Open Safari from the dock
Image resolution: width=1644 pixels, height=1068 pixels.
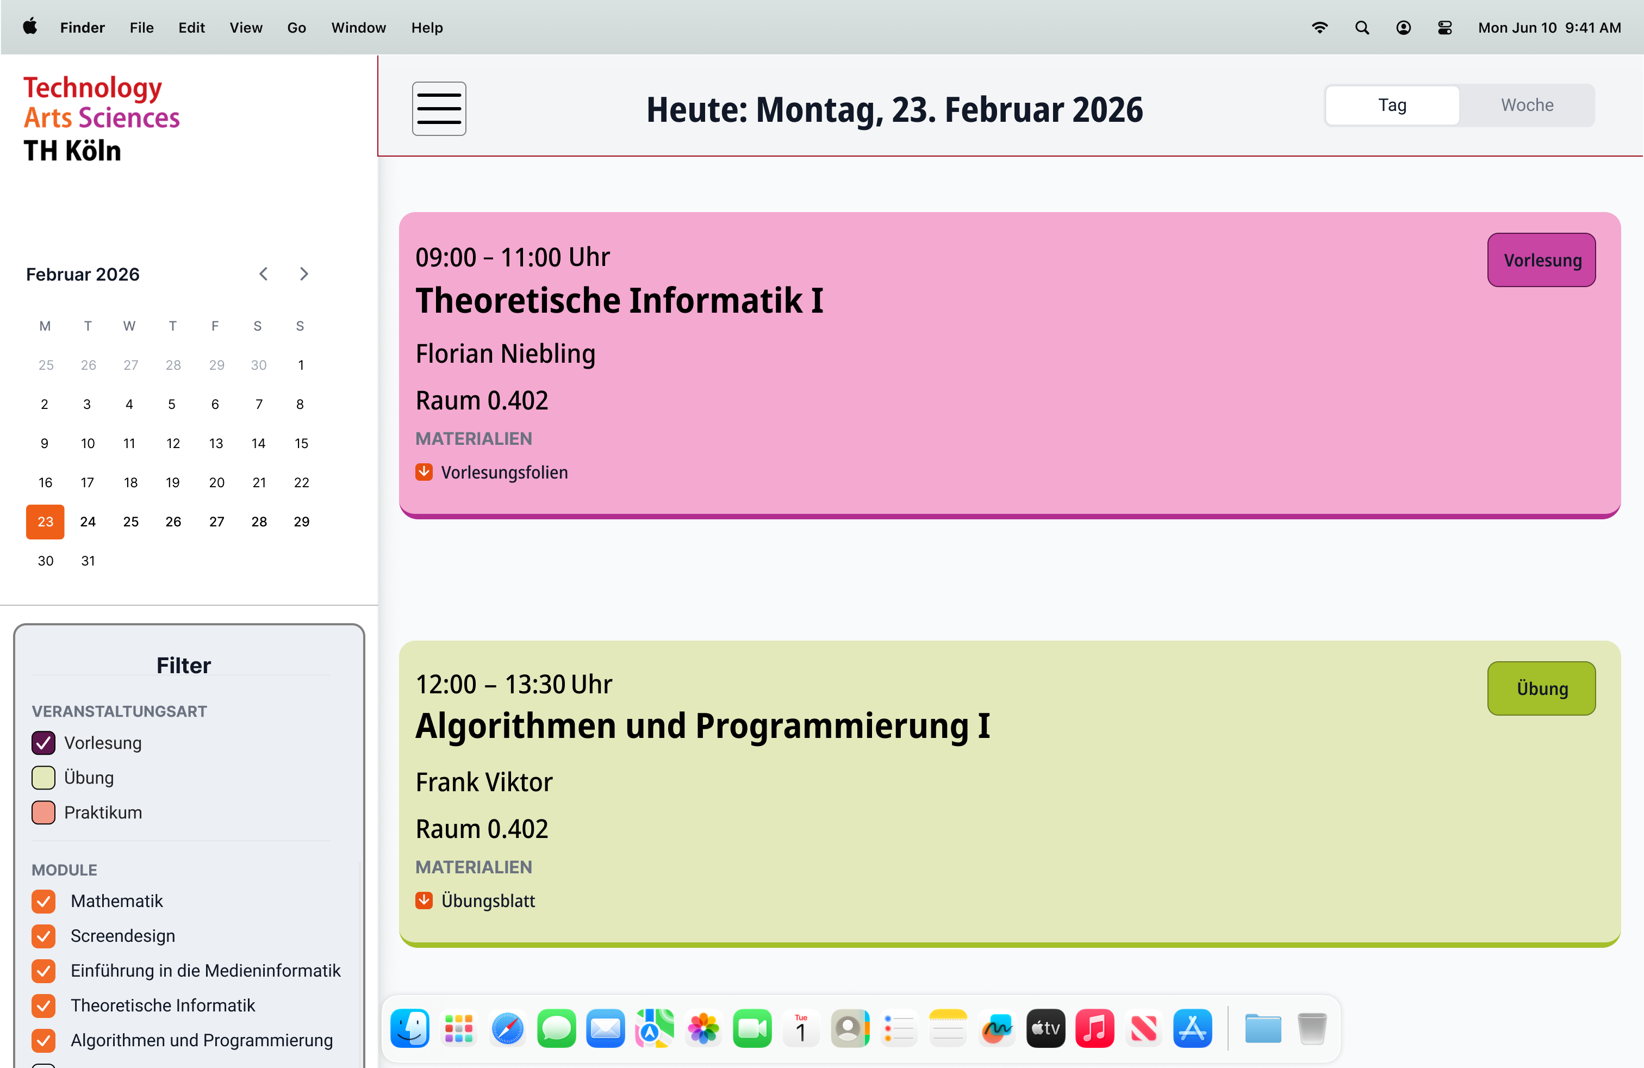pos(507,1029)
